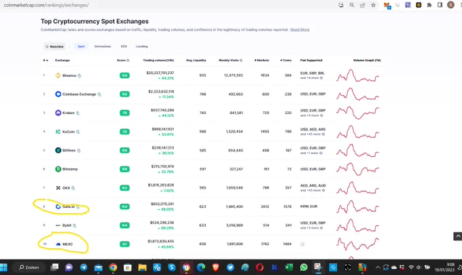Open Kraken 7d volume graph
Screen dimensions: 462x275
tap(357, 113)
